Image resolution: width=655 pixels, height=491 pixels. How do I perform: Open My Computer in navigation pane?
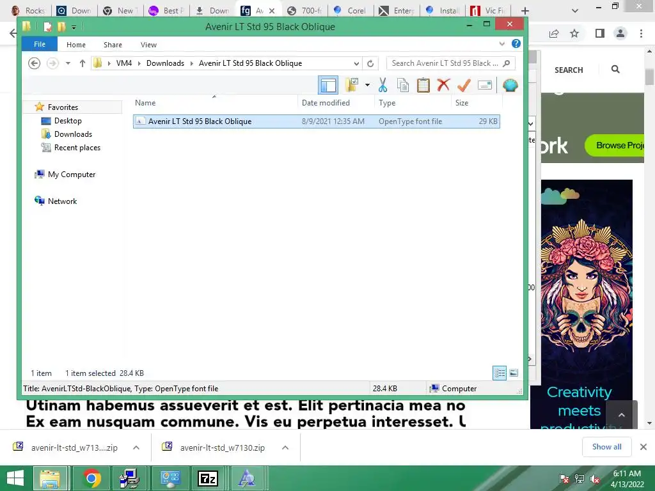pos(72,175)
